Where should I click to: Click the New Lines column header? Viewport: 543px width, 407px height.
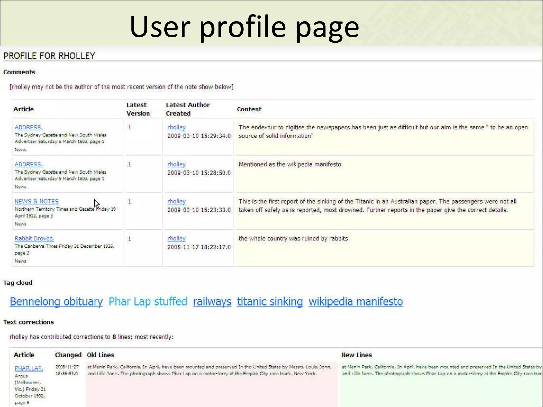357,355
